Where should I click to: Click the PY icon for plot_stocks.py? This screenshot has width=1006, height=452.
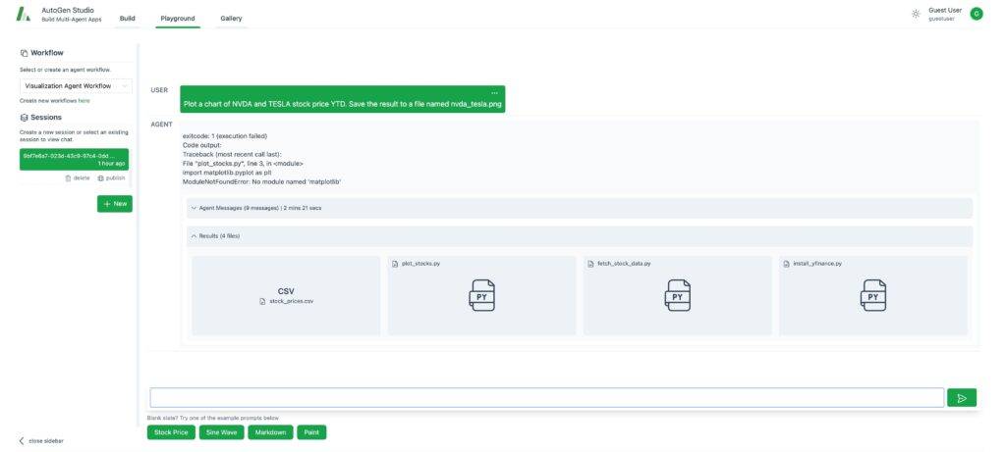pyautogui.click(x=481, y=296)
